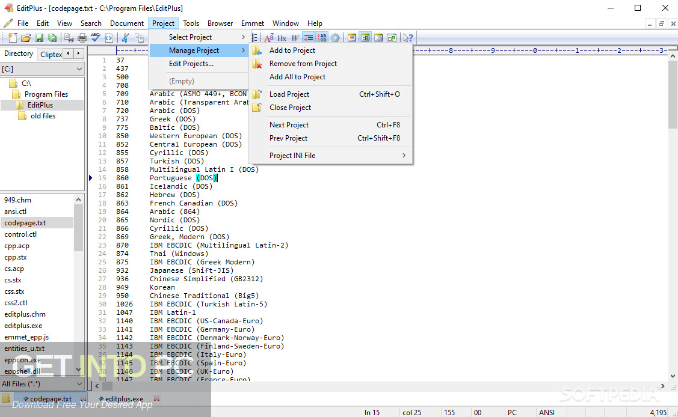Close the editplus.exe document tab

coord(156,398)
